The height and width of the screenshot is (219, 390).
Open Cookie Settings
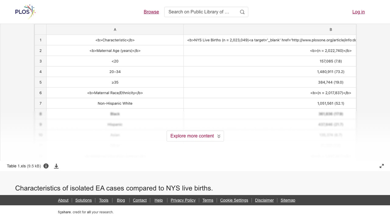point(234,200)
